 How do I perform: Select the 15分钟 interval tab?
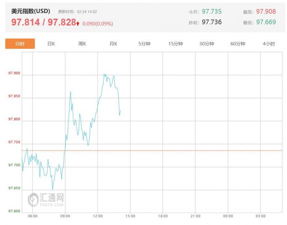click(175, 43)
